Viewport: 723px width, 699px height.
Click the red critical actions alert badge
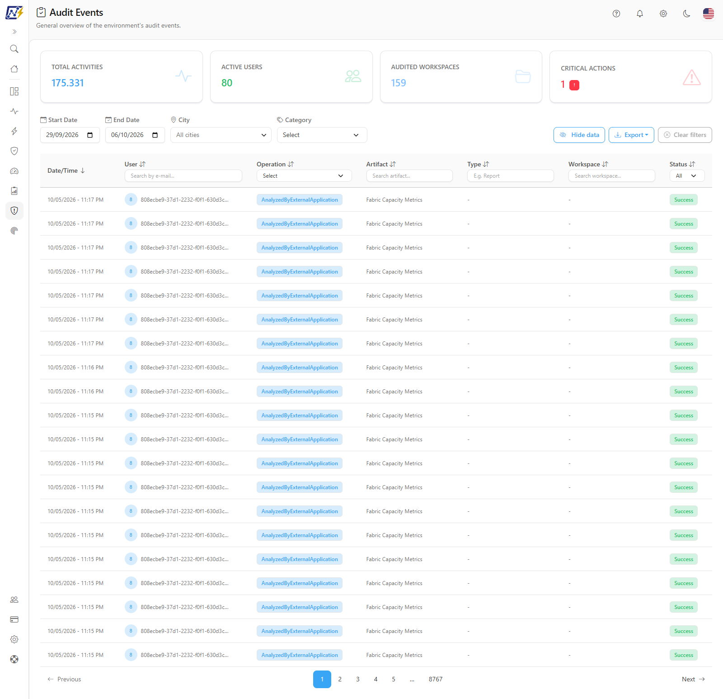574,85
